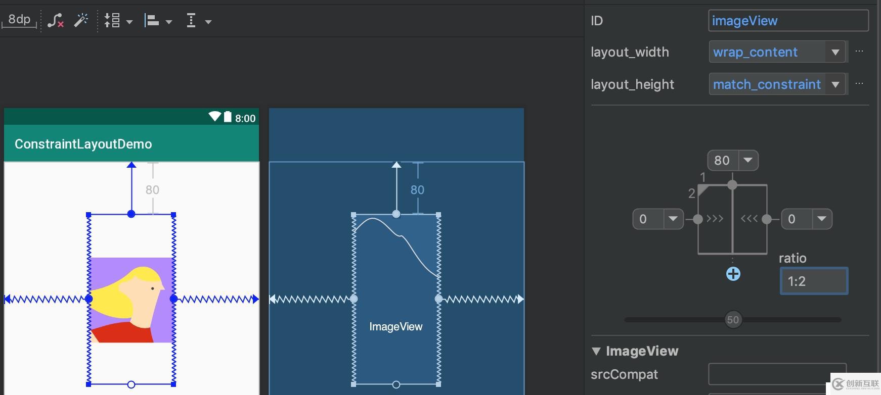
Task: Open the layout_height match_constraint dropdown
Action: point(835,84)
